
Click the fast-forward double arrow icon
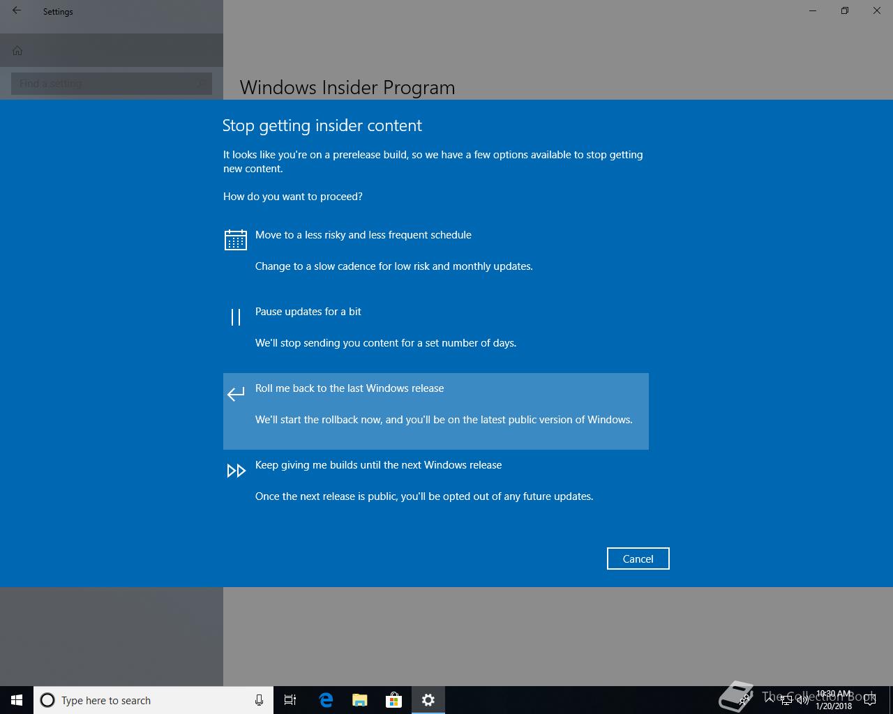point(236,471)
